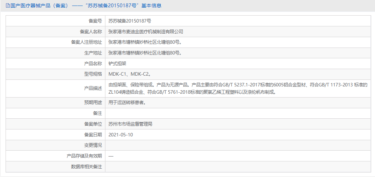Image resolution: width=375 pixels, height=177 pixels.
Task: Click the 备案人名称 label
Action: coord(91,32)
